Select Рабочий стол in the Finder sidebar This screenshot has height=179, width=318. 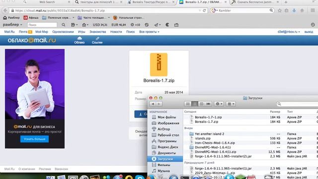coord(168,135)
